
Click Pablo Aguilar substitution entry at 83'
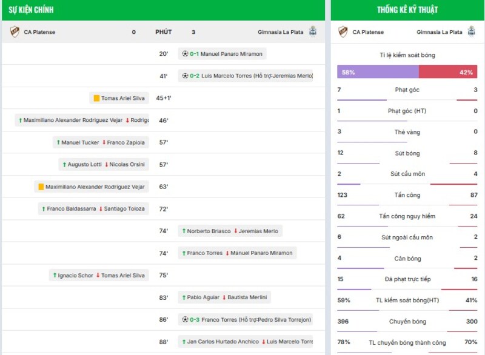(224, 297)
